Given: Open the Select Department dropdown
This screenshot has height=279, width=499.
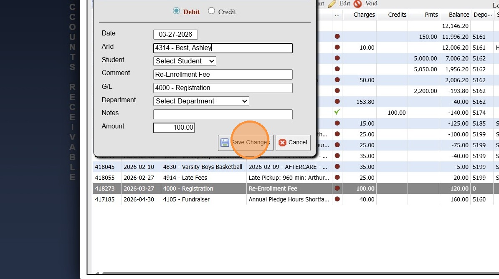Looking at the screenshot, I should (x=201, y=101).
